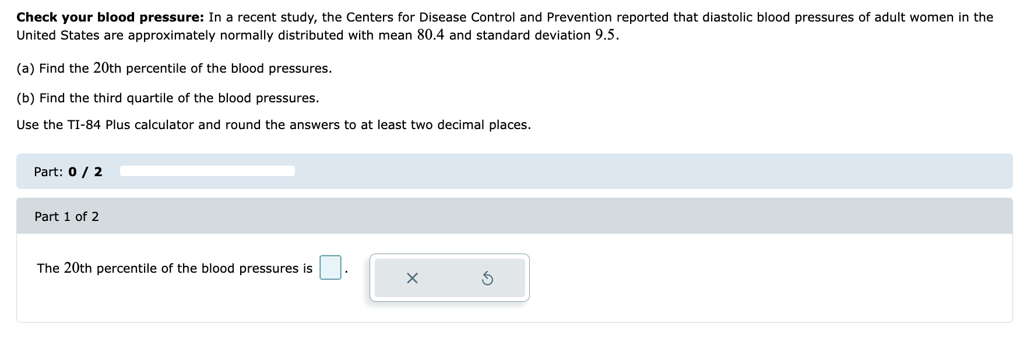Use the circular undo icon to reset answer

tap(488, 279)
